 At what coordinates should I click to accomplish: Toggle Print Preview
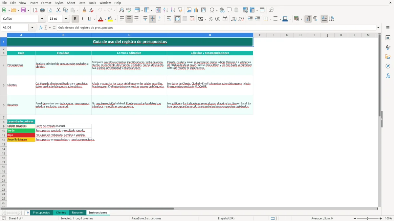[50, 10]
